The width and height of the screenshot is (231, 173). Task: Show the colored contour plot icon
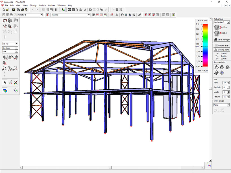[5, 90]
